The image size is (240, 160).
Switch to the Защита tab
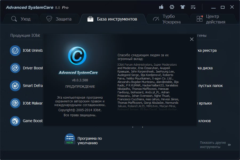coord(59,19)
